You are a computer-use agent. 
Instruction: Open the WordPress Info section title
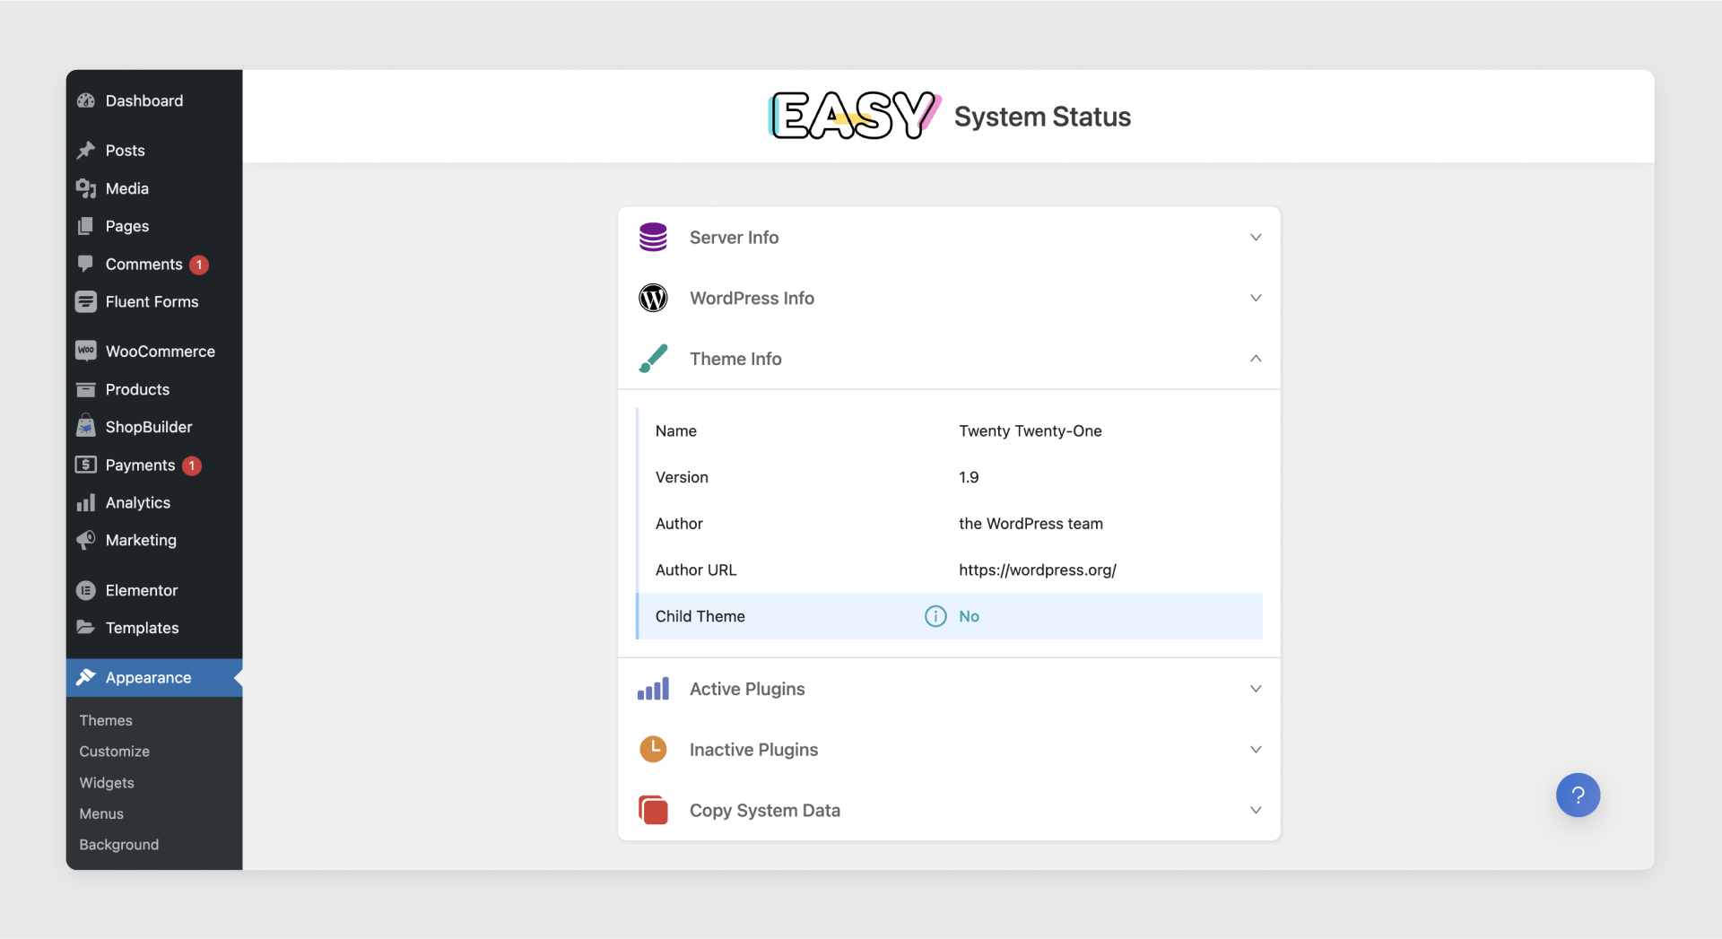click(752, 298)
